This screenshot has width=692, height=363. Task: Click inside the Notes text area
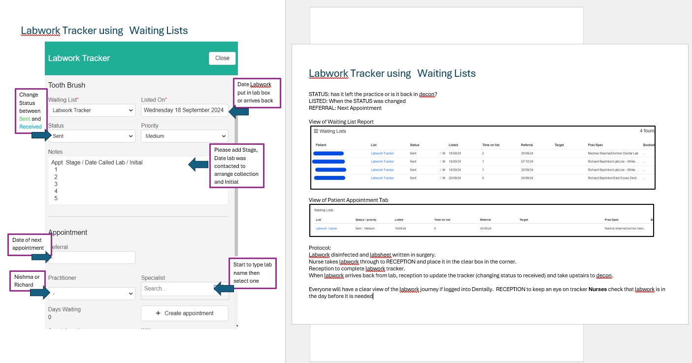pyautogui.click(x=138, y=181)
